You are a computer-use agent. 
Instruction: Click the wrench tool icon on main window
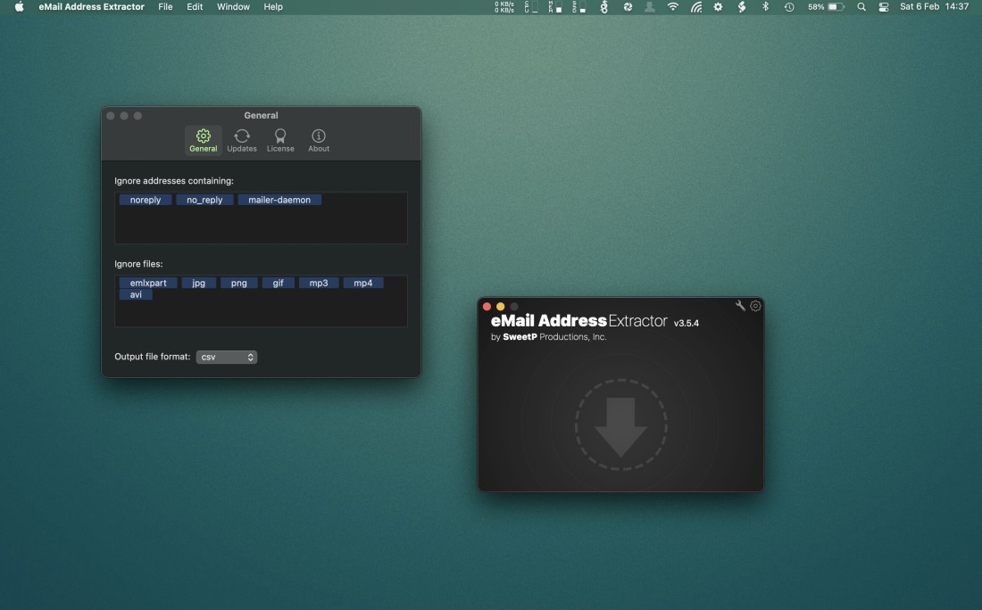pos(740,305)
